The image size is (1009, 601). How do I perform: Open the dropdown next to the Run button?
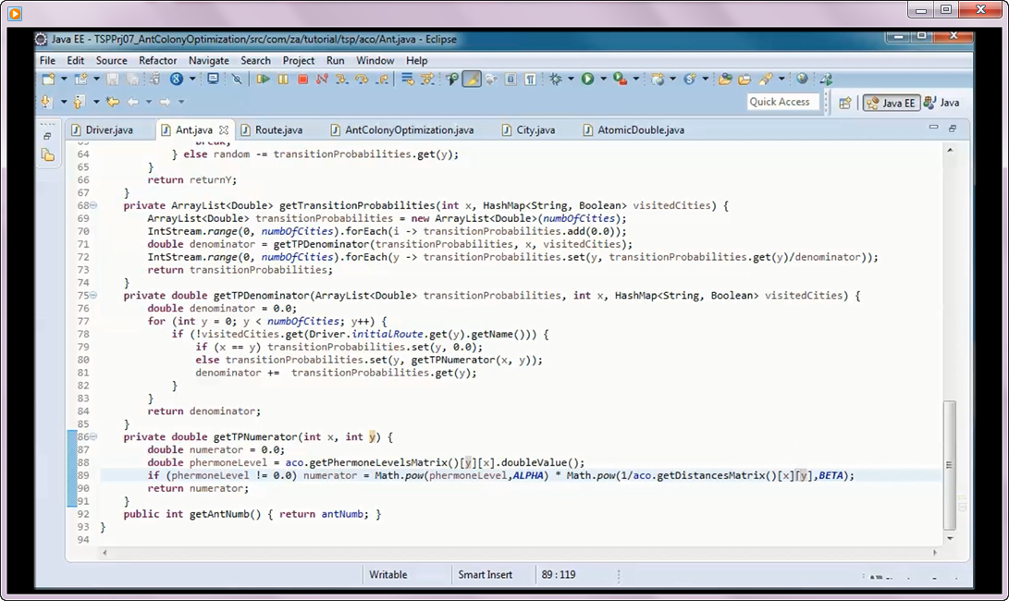(602, 81)
